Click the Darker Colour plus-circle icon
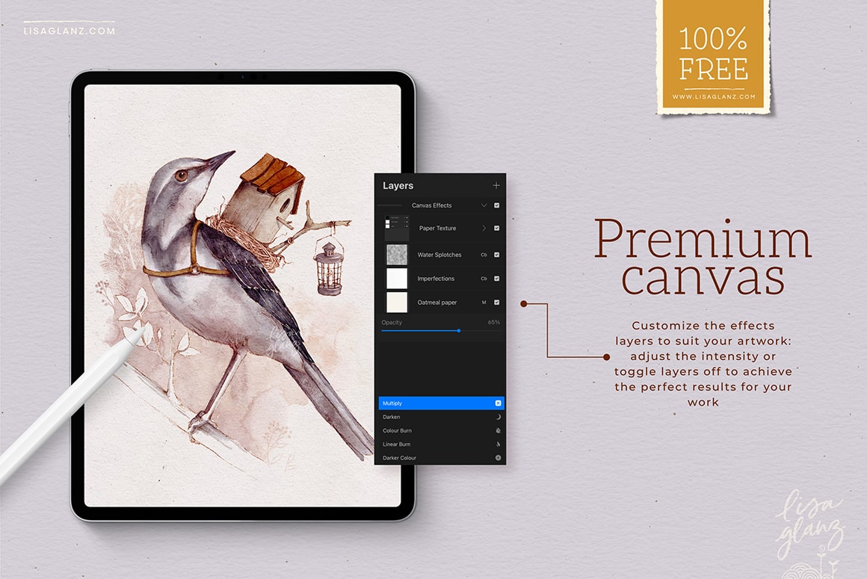The image size is (867, 579). click(498, 458)
